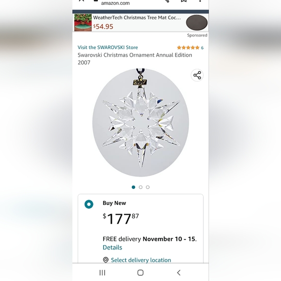Image resolution: width=281 pixels, height=281 pixels.
Task: Switch to the second product image dot
Action: click(140, 187)
